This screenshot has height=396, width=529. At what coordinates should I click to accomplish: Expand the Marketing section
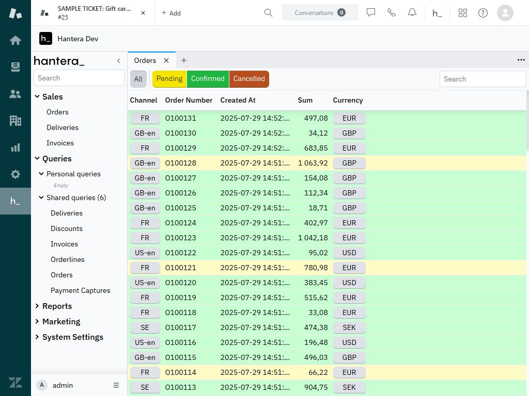tap(61, 321)
